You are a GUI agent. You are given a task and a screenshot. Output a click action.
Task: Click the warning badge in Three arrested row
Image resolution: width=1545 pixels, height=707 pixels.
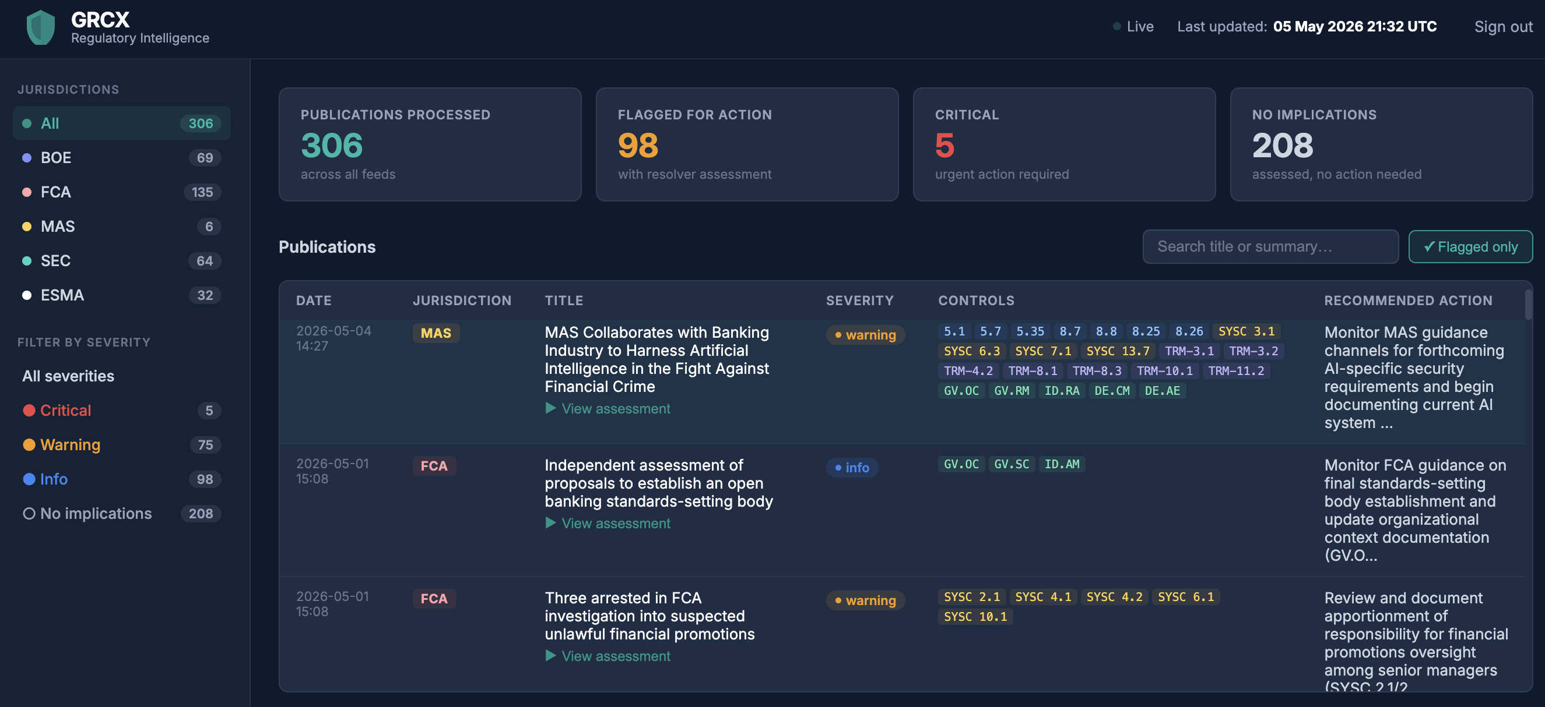tap(865, 600)
